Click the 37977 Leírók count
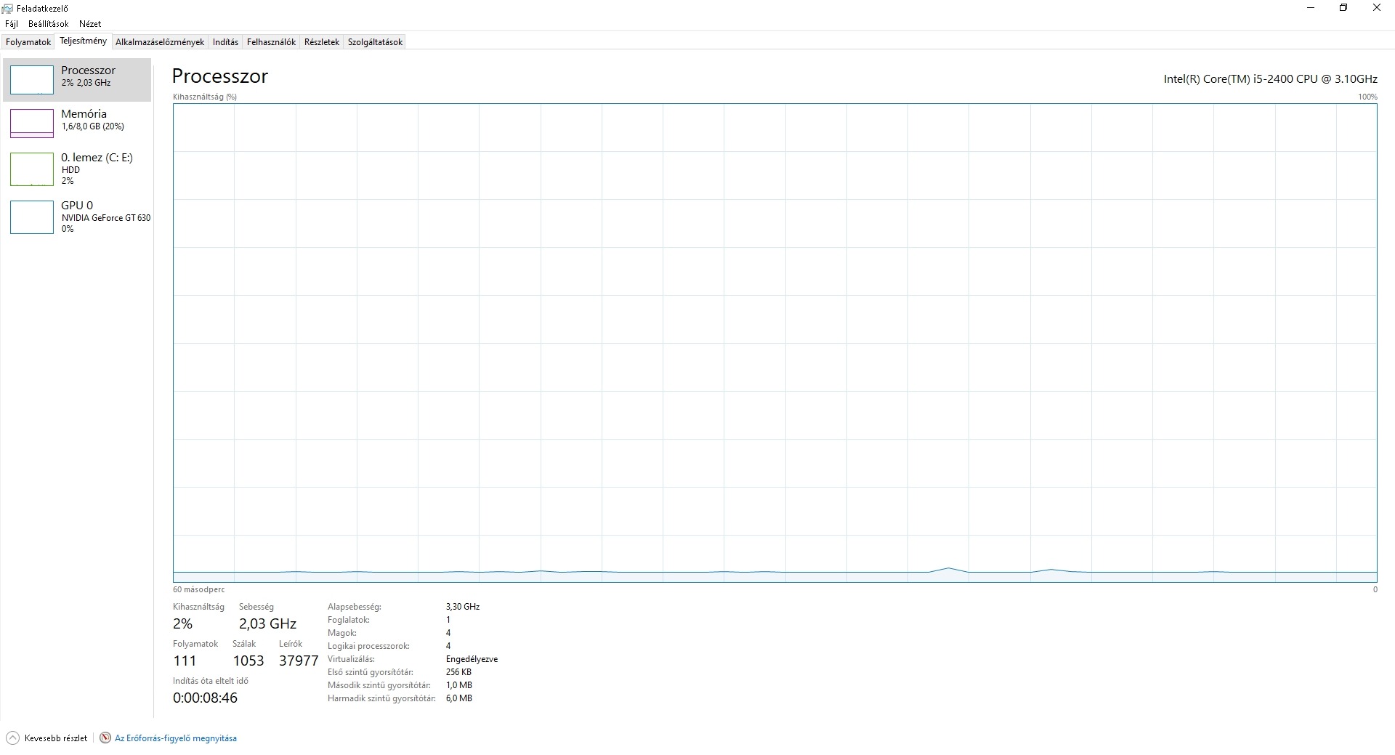This screenshot has width=1395, height=755. coord(299,661)
